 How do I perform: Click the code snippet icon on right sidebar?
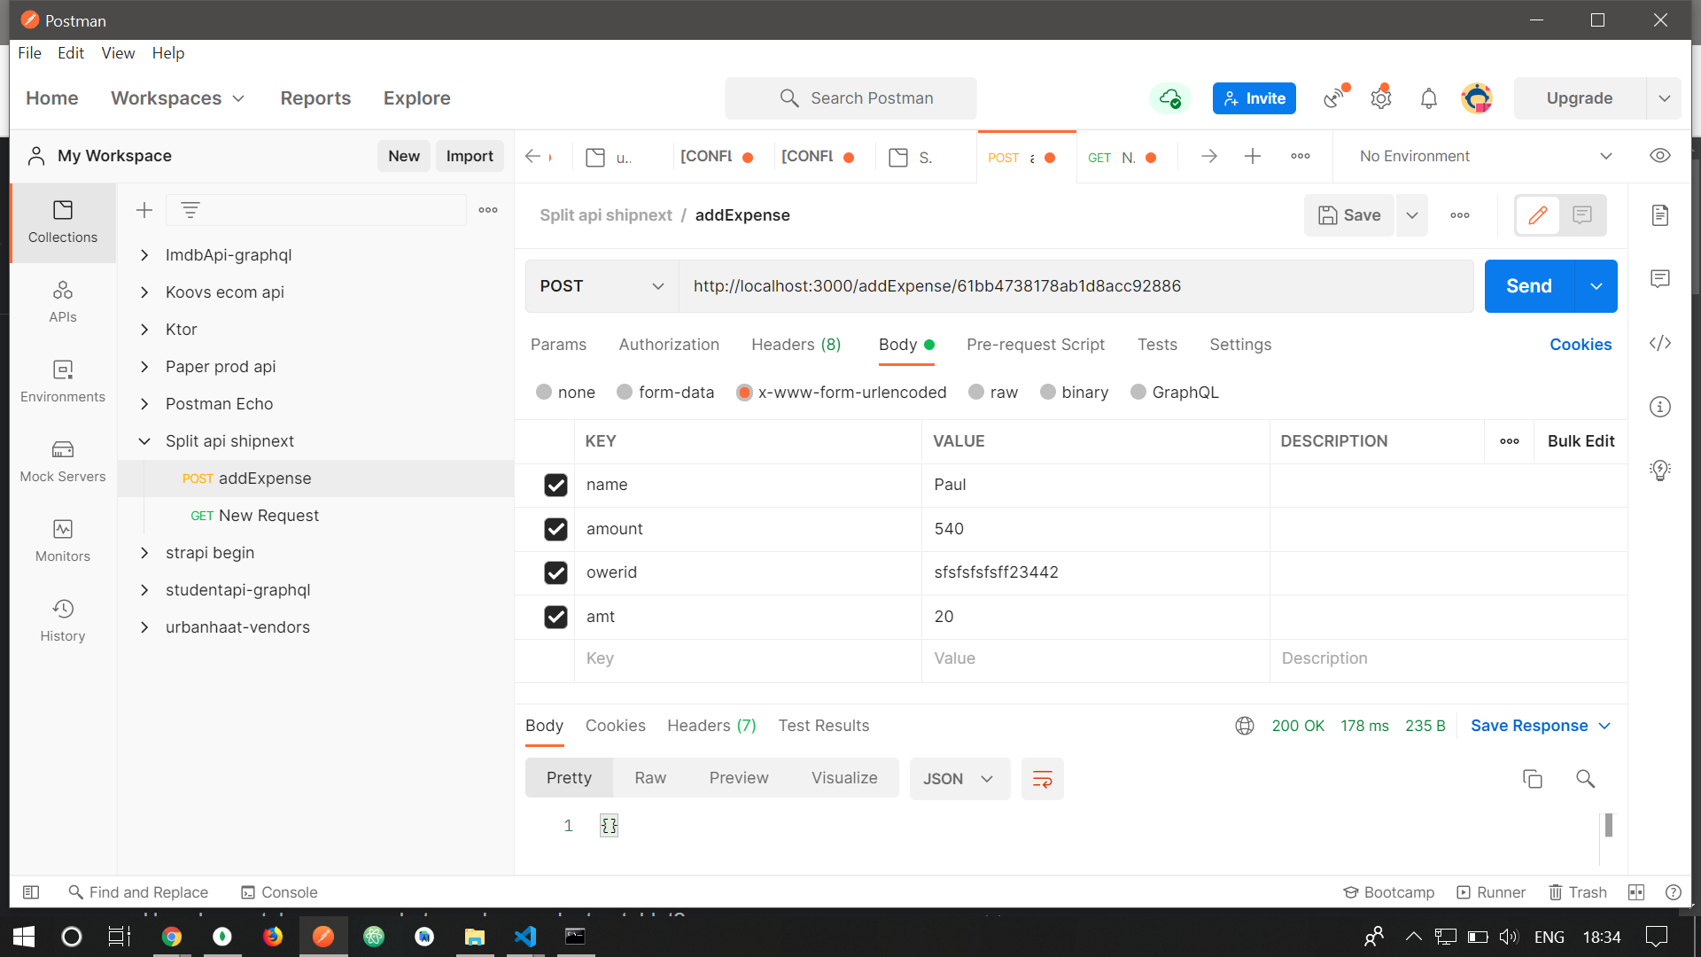(x=1661, y=344)
